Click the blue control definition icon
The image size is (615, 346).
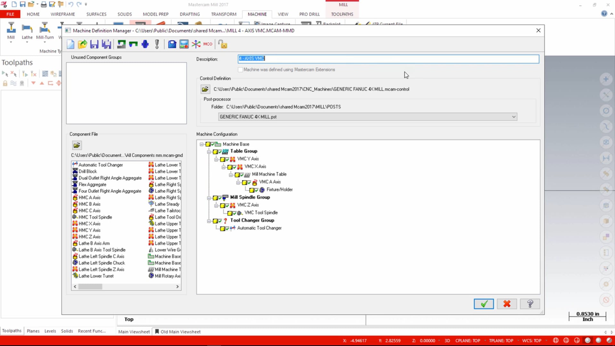click(172, 44)
